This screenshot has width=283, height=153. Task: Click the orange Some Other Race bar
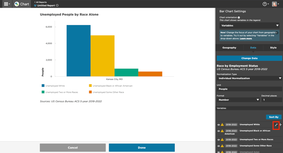[150, 74]
